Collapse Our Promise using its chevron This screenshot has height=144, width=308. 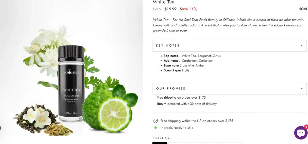[302, 88]
